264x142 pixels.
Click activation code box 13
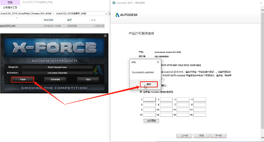150,115
